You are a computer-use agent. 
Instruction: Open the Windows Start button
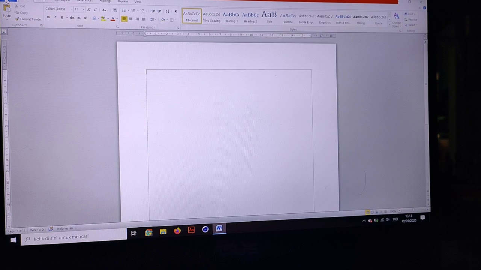13,240
